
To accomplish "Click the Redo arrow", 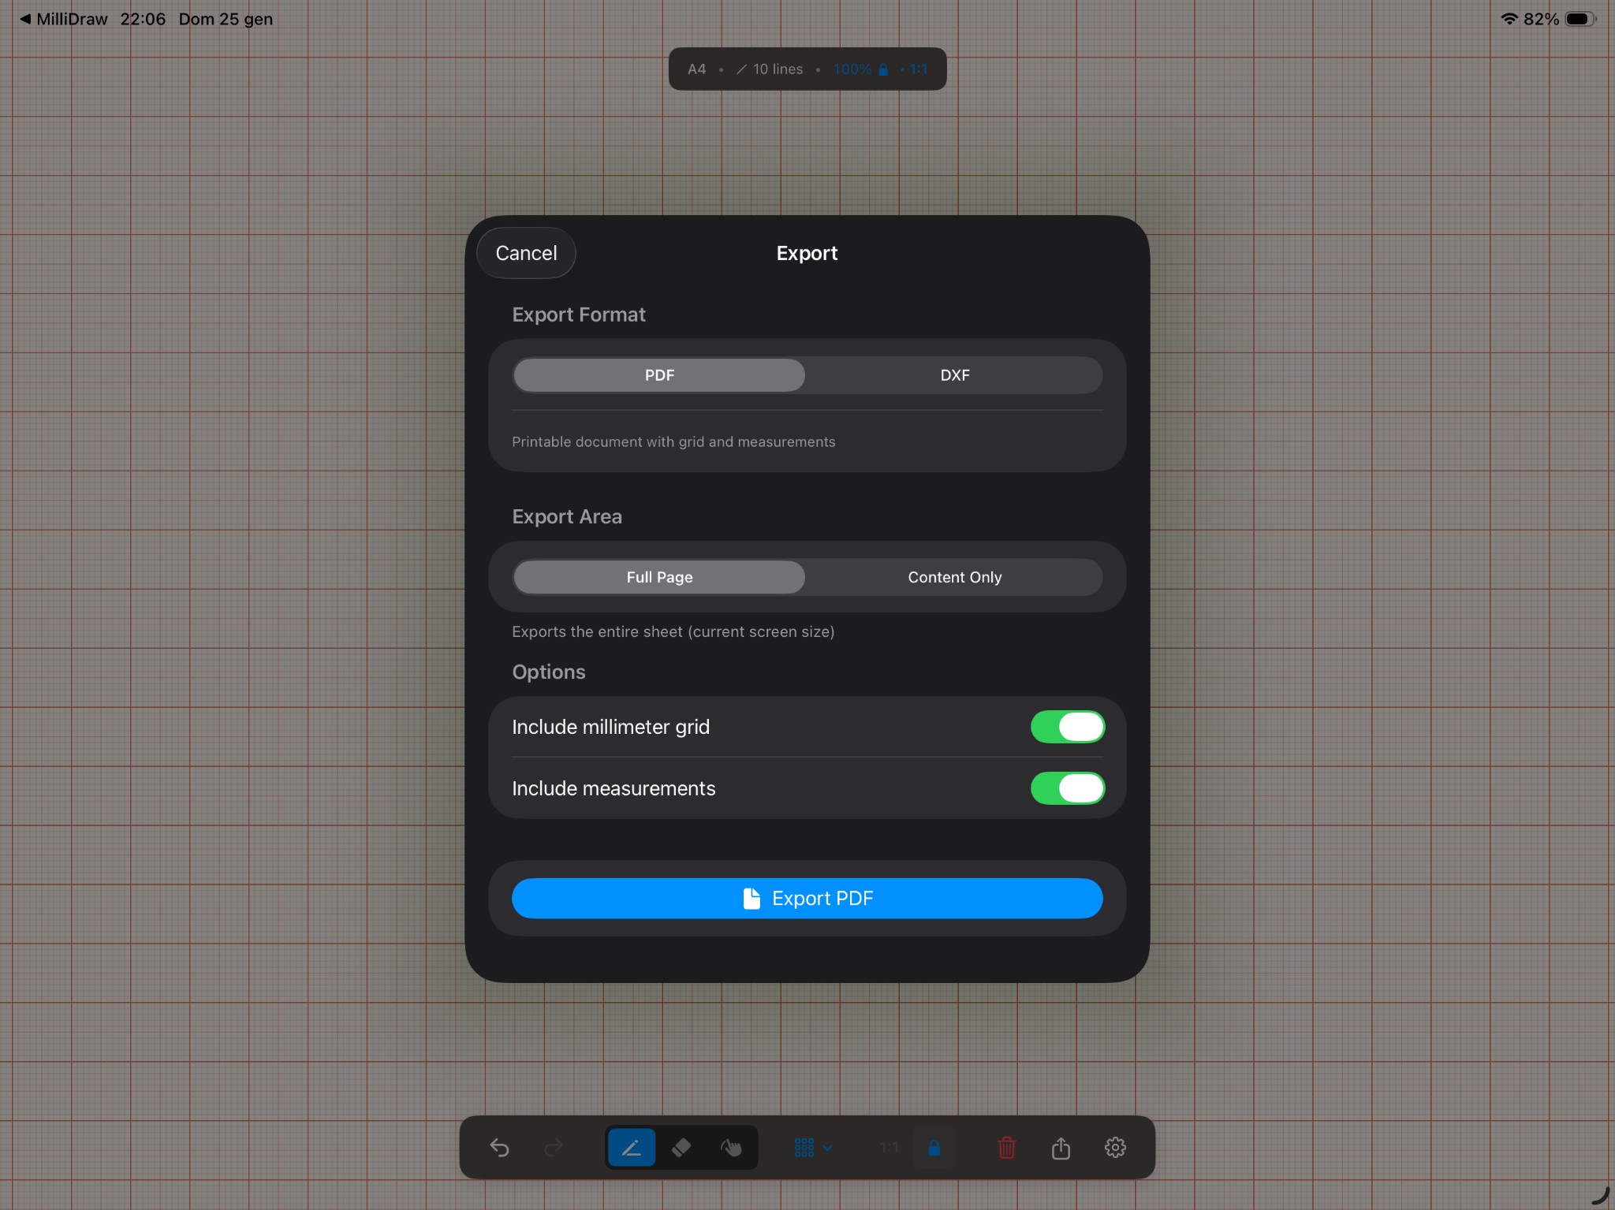I will click(x=553, y=1148).
